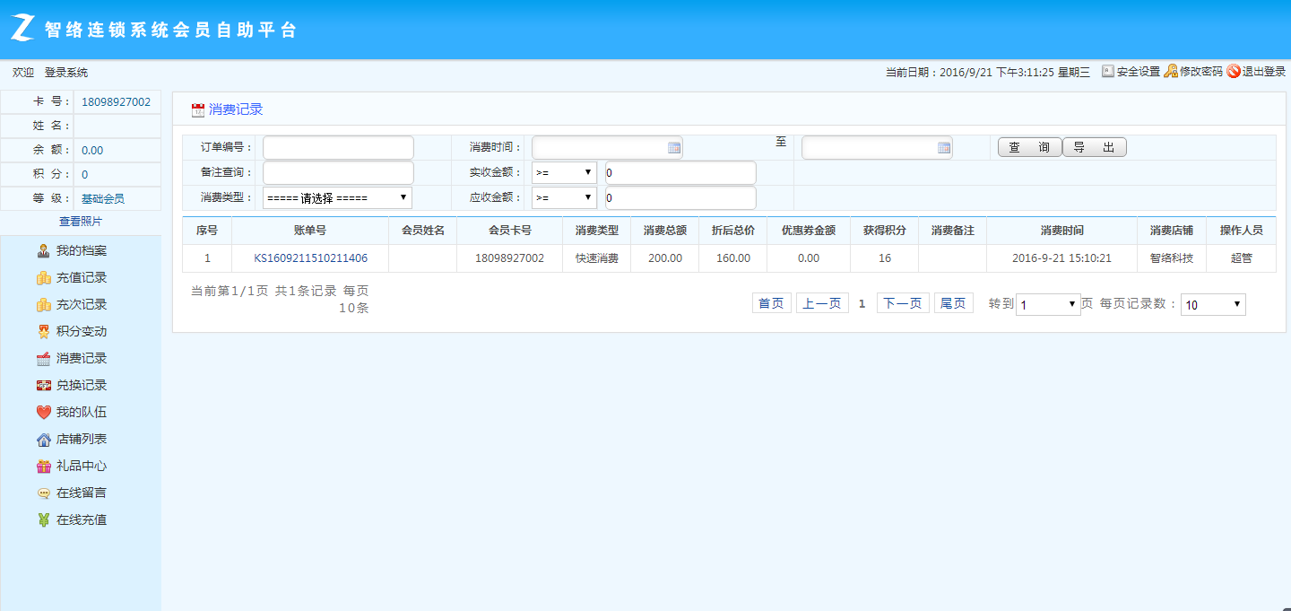Screen dimensions: 1291x611
Task: Jump to 尾页 in pagination
Action: 953,303
